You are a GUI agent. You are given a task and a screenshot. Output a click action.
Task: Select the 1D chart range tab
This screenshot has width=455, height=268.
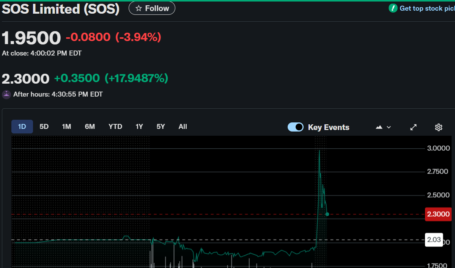tap(22, 127)
